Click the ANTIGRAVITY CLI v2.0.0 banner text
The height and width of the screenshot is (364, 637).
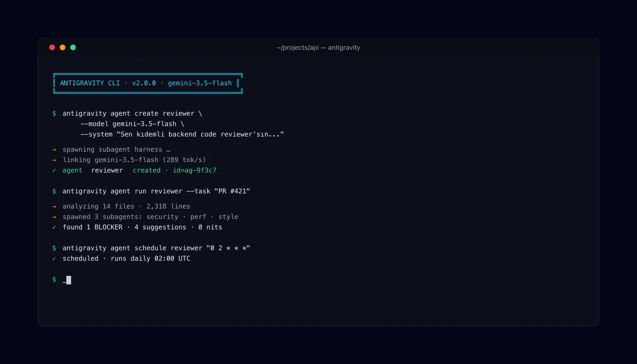tap(146, 83)
